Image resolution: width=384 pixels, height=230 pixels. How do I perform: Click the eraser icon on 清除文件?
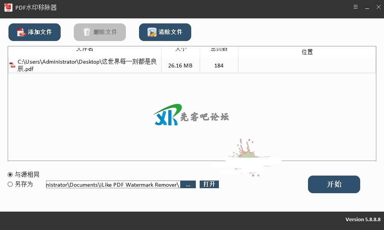click(x=152, y=32)
